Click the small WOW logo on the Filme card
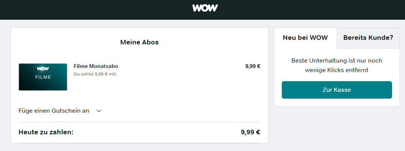405x151 pixels. point(43,69)
